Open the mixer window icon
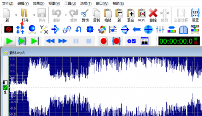 (145, 41)
